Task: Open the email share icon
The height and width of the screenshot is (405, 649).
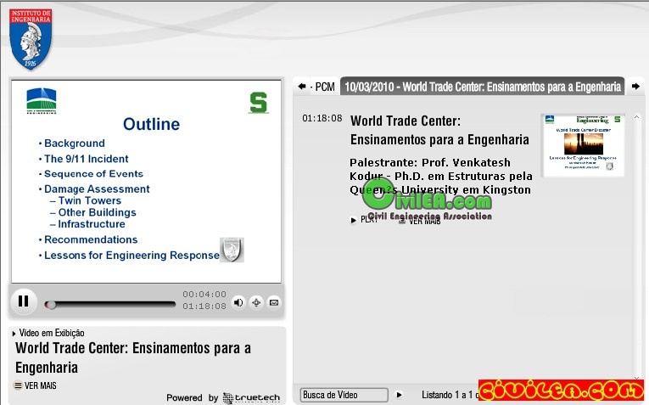Action: pyautogui.click(x=273, y=303)
